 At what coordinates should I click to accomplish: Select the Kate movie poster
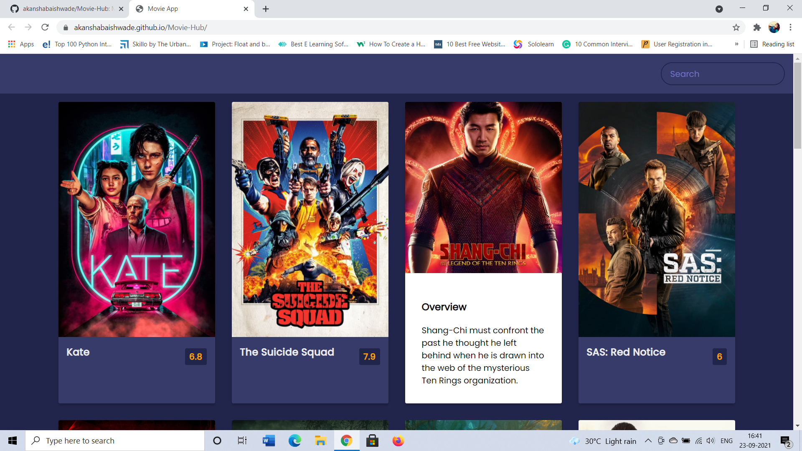click(137, 219)
